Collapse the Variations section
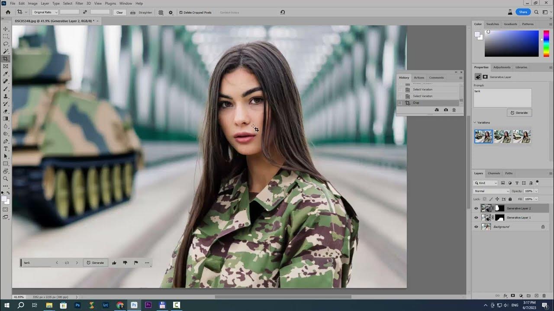554x311 pixels. (x=475, y=123)
